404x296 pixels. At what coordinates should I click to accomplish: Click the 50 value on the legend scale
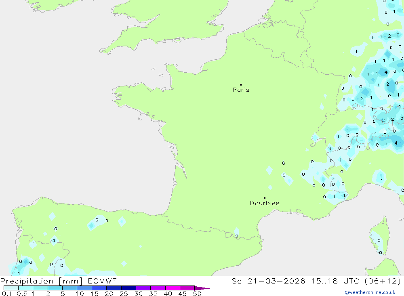tap(197, 294)
